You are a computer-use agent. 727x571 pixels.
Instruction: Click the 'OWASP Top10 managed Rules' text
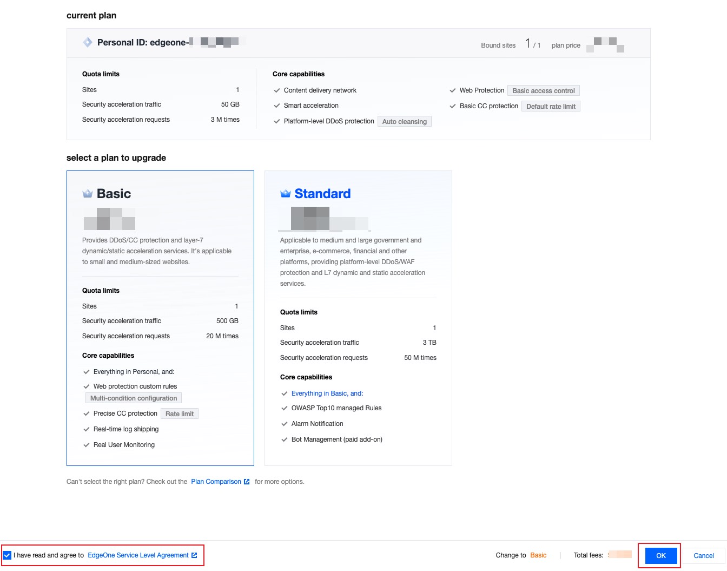[336, 408]
